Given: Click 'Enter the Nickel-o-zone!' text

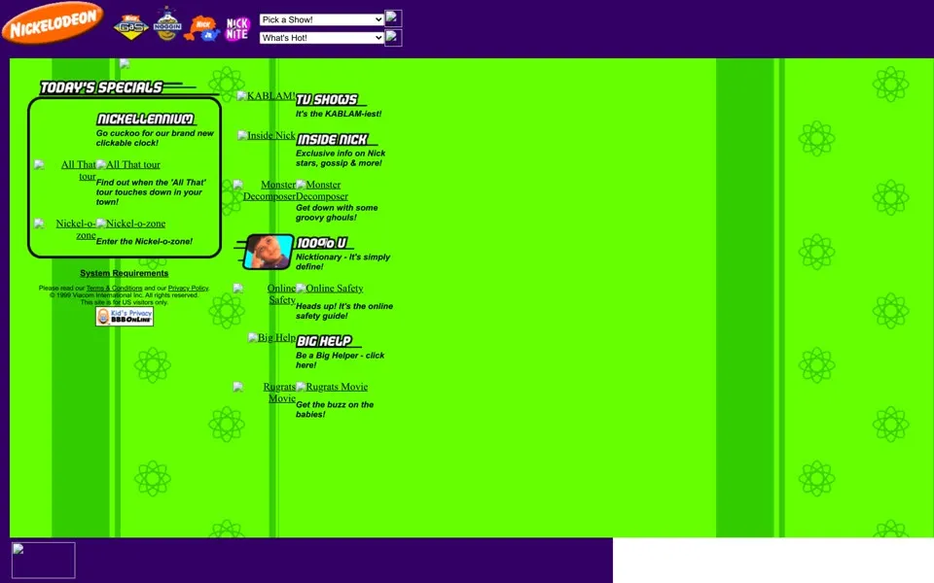Looking at the screenshot, I should [144, 242].
